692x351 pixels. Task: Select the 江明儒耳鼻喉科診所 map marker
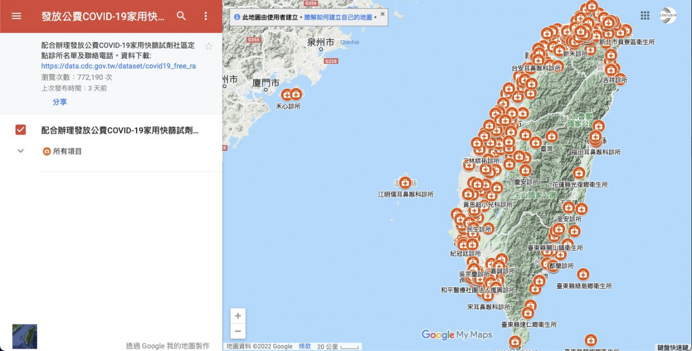coord(405,183)
